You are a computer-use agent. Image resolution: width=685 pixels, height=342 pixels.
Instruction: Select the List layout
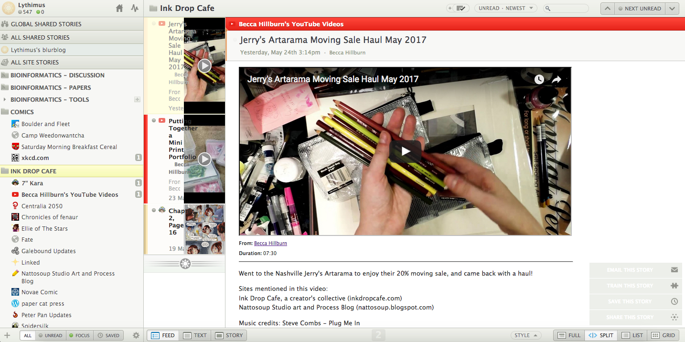(x=632, y=335)
